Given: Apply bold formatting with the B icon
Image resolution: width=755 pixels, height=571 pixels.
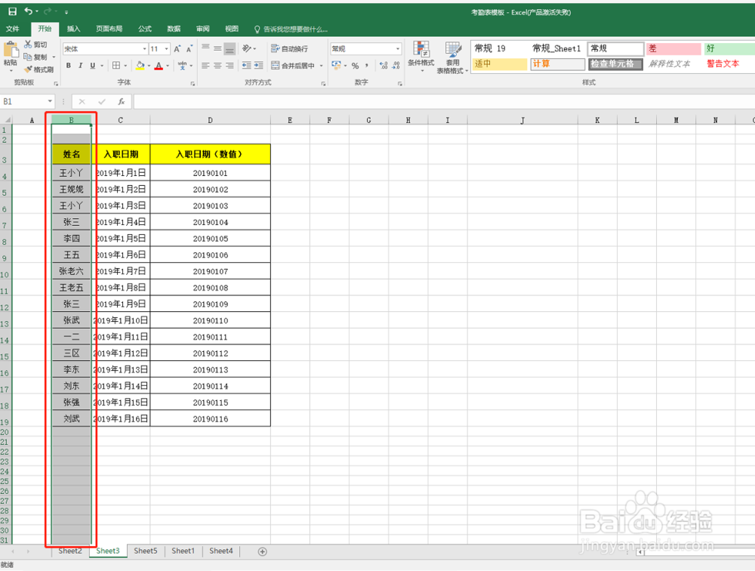Looking at the screenshot, I should click(x=68, y=65).
